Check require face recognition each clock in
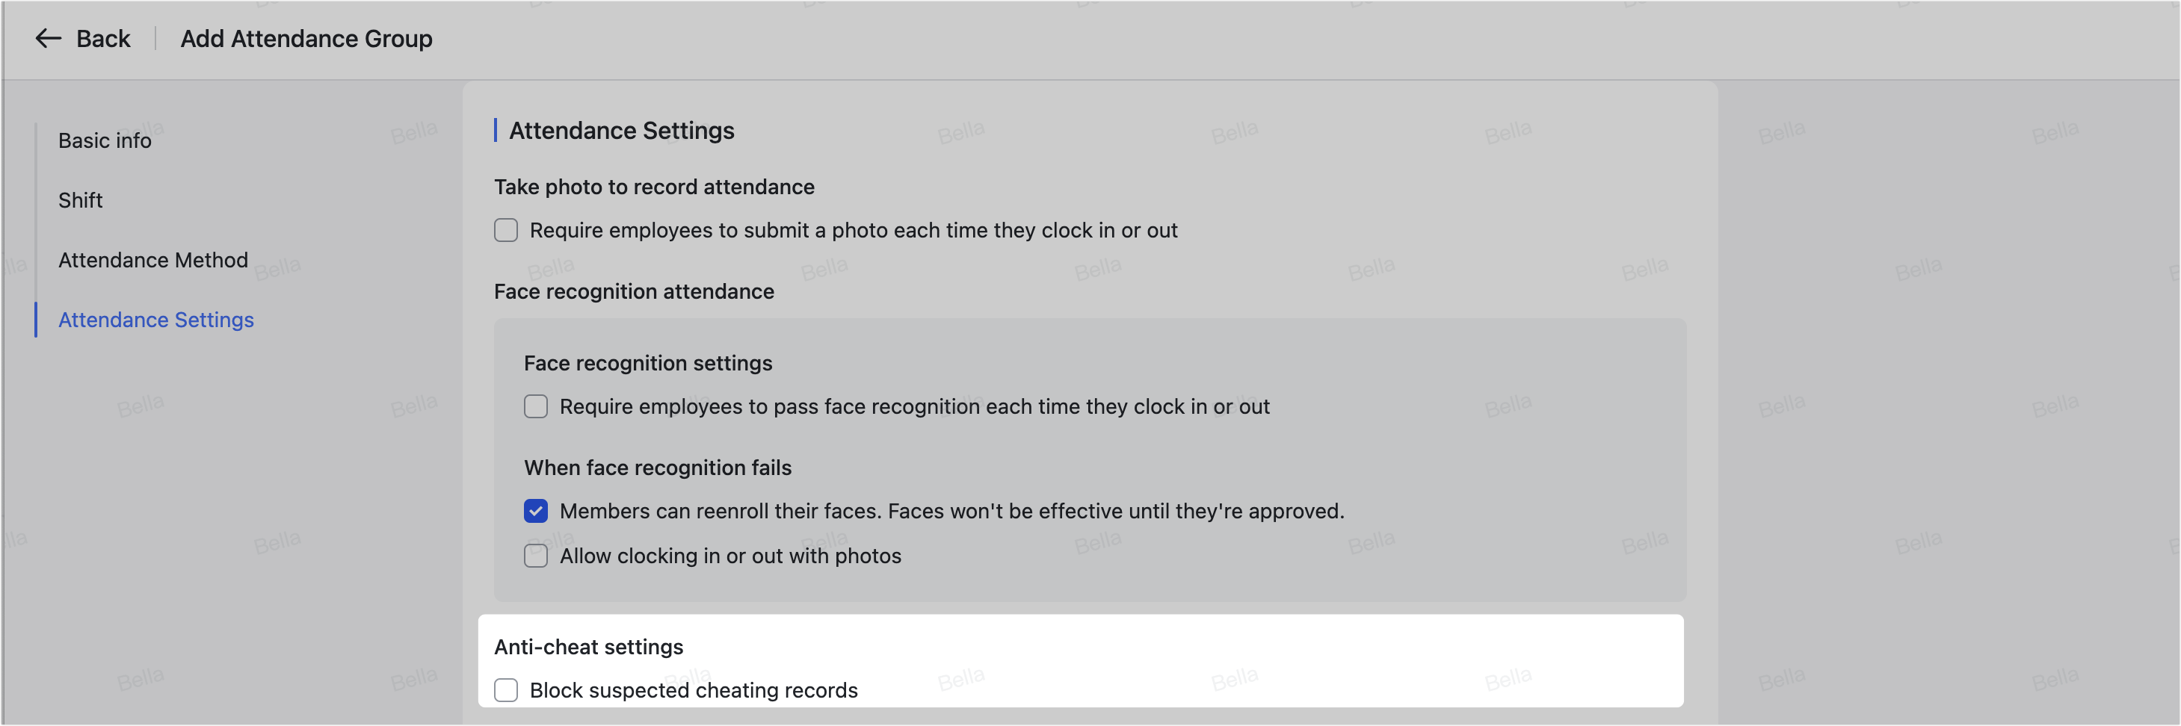 tap(536, 406)
